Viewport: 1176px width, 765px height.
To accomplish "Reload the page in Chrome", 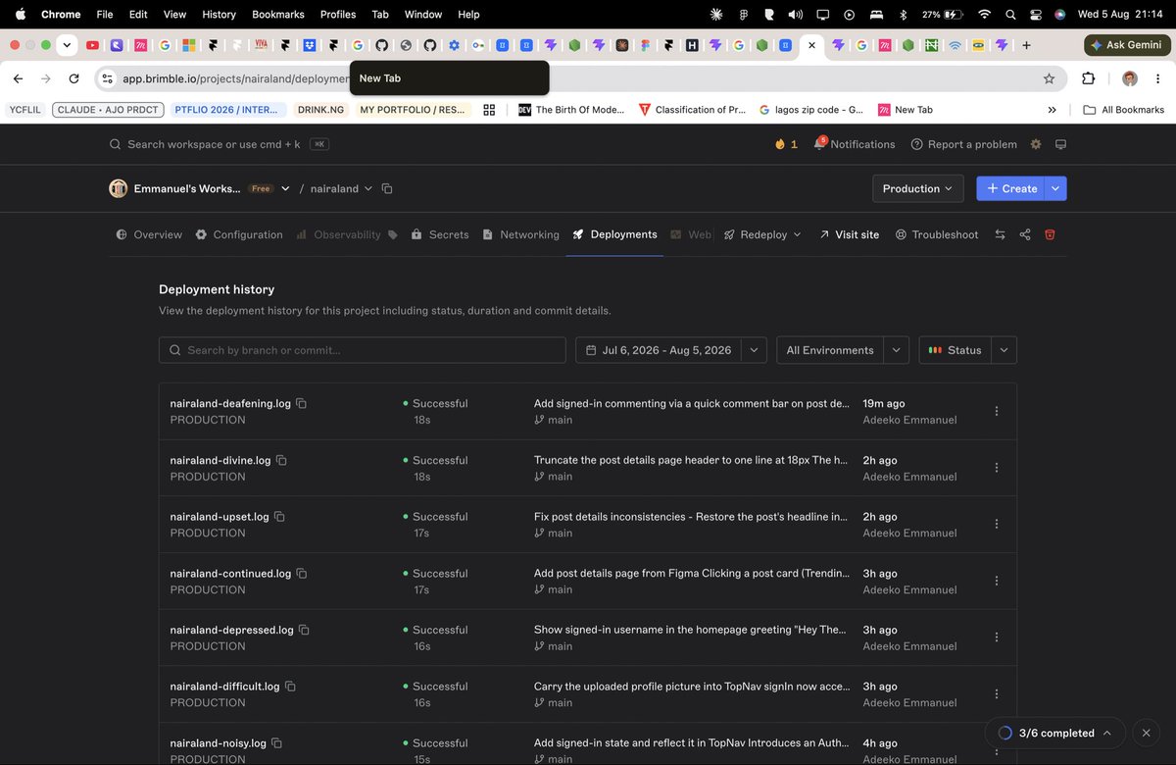I will point(74,78).
